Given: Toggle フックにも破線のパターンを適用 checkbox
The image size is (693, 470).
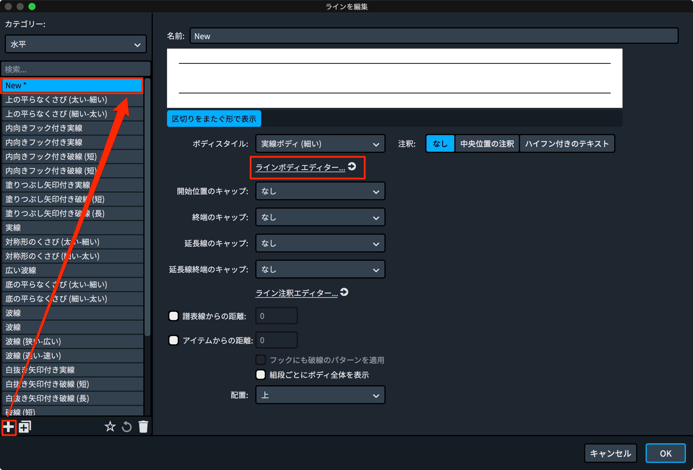Looking at the screenshot, I should pyautogui.click(x=261, y=360).
